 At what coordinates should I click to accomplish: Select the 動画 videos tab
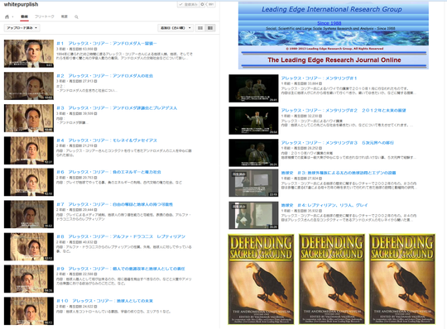tap(24, 17)
